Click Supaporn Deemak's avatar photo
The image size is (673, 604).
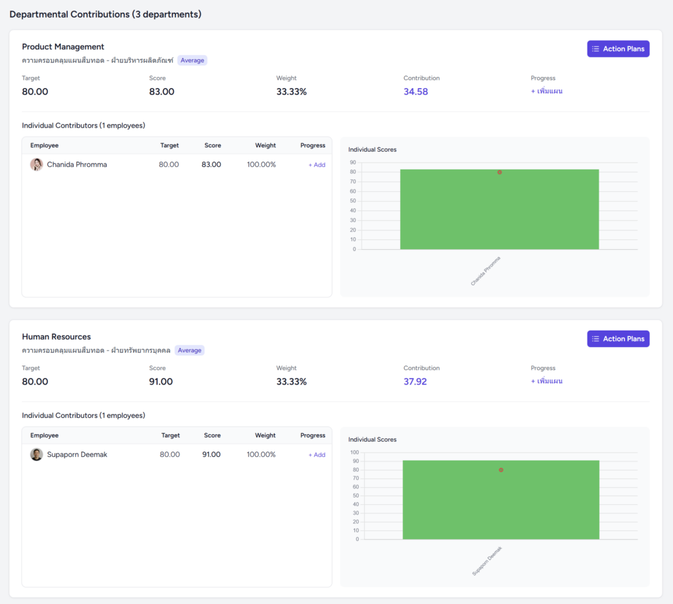36,454
